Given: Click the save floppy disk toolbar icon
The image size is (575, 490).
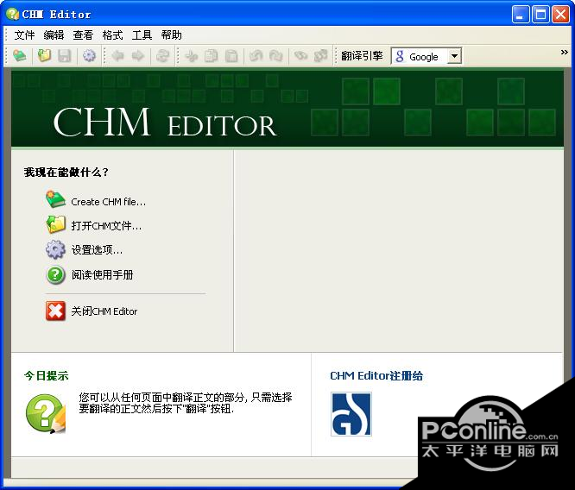Looking at the screenshot, I should point(65,56).
